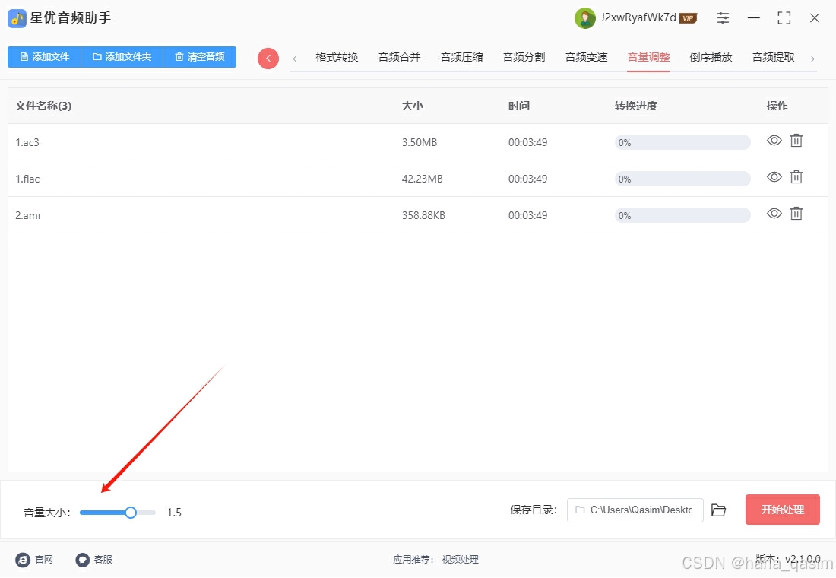The image size is (836, 578).
Task: Open the save folder browse icon
Action: click(719, 510)
